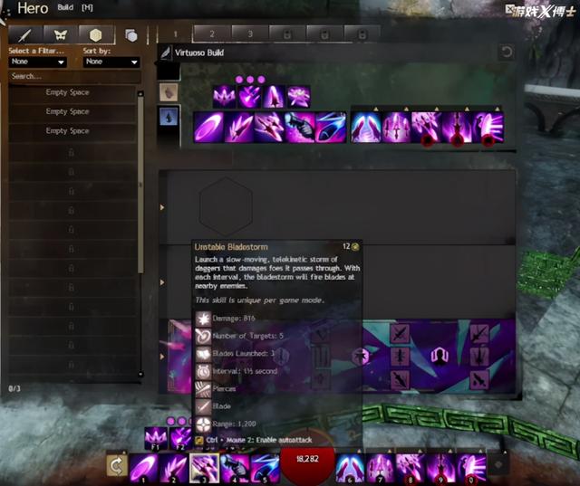The image size is (580, 486).
Task: Expand second utility skill arrow in build panel
Action: pos(437,109)
